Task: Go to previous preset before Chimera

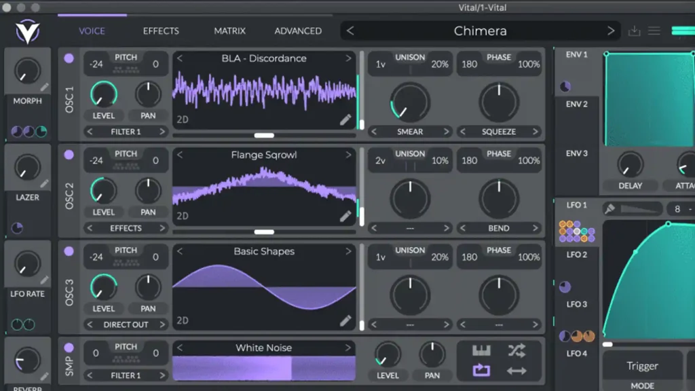Action: [x=350, y=31]
